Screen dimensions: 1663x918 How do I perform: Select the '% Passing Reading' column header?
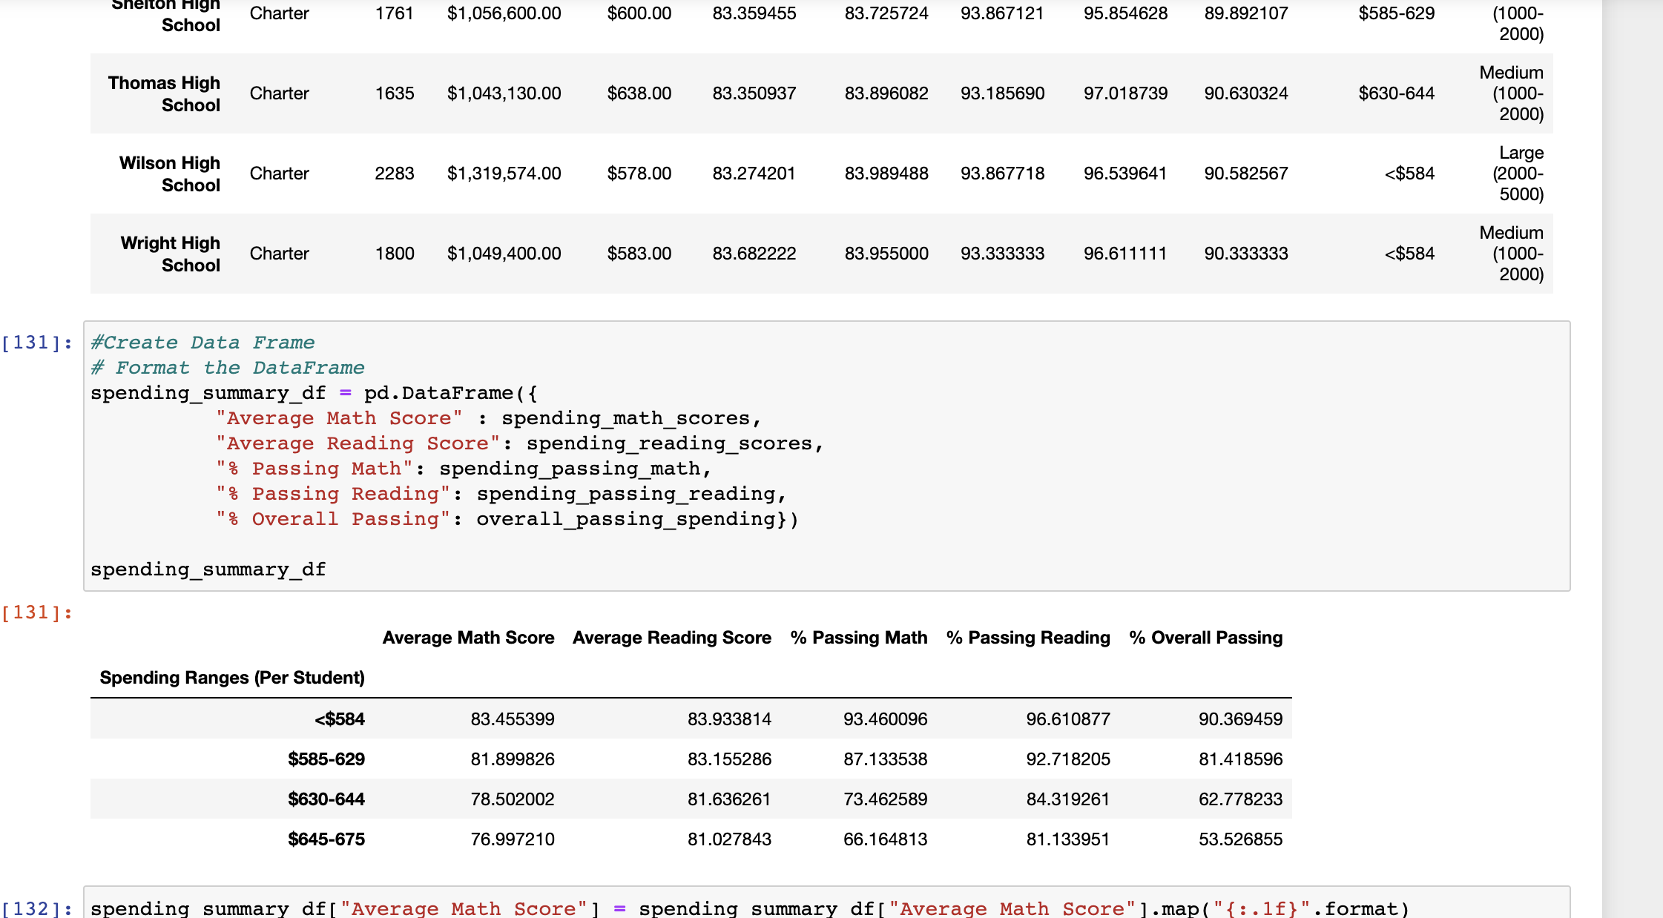point(1027,637)
